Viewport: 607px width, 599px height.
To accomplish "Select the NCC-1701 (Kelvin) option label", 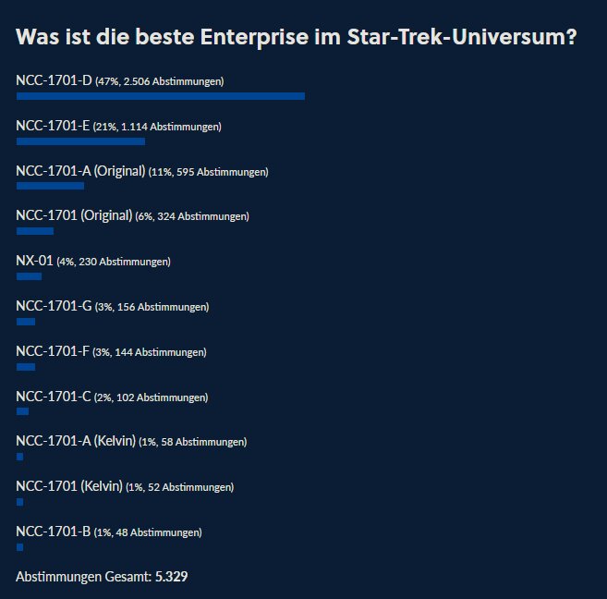I will point(69,486).
